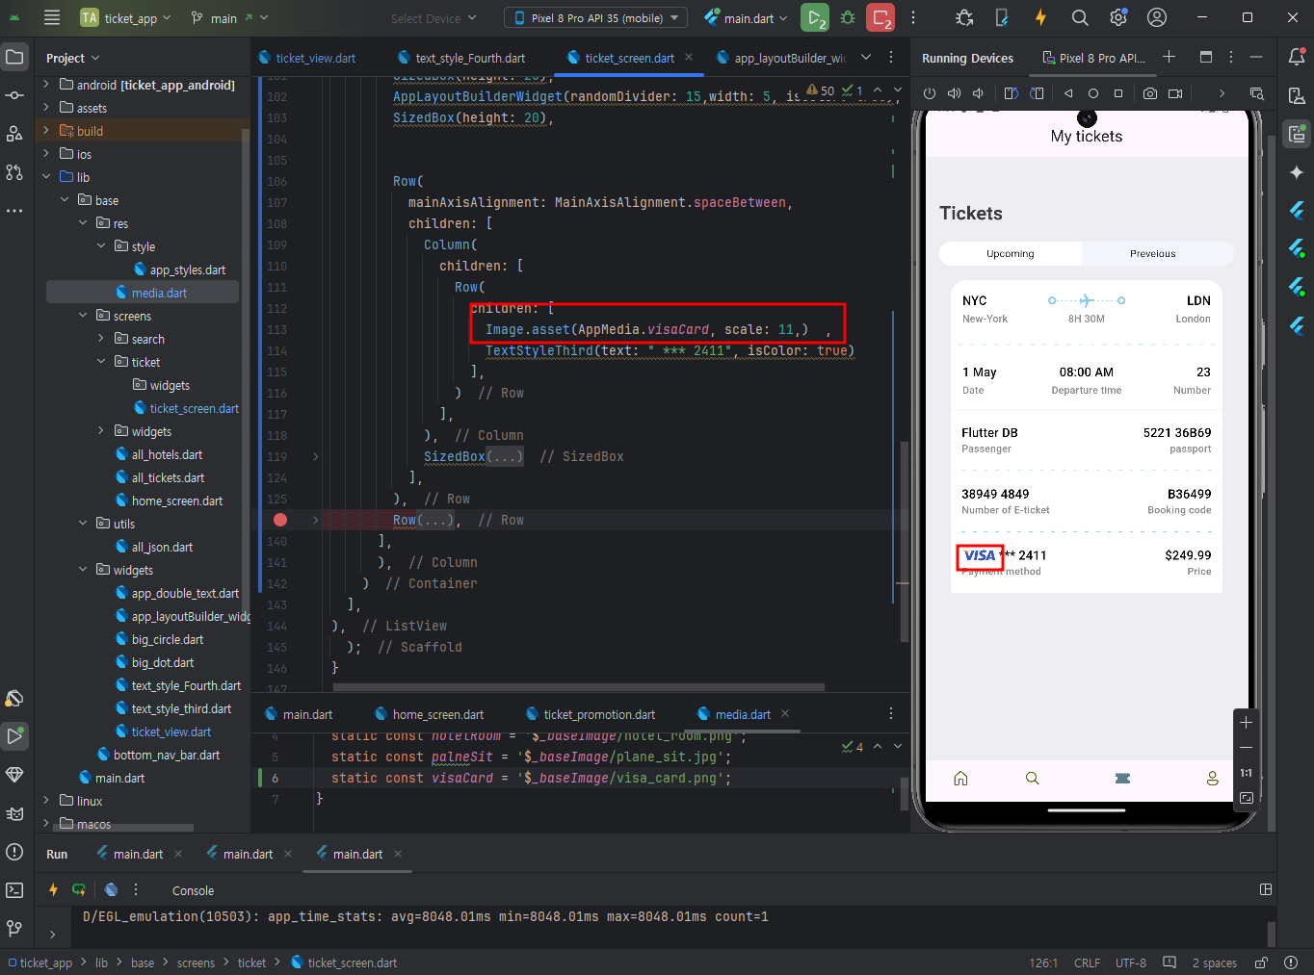Open Search Everywhere magnifier icon
1314x975 pixels.
coord(1080,17)
